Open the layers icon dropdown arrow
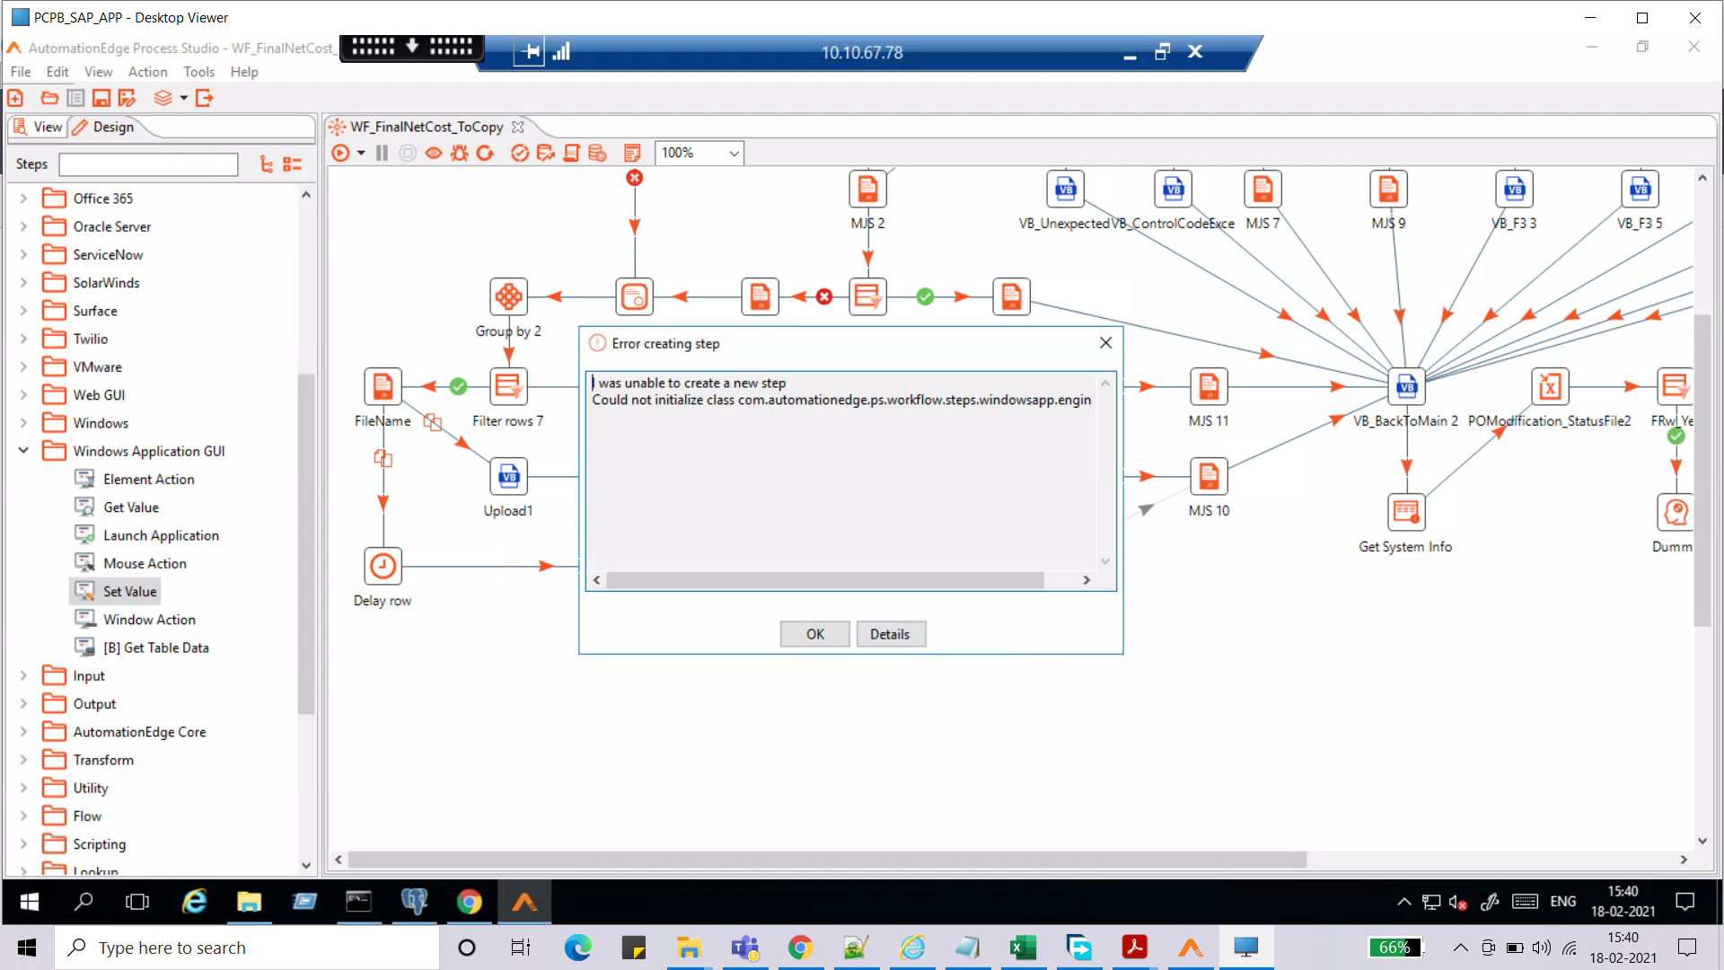 point(183,98)
